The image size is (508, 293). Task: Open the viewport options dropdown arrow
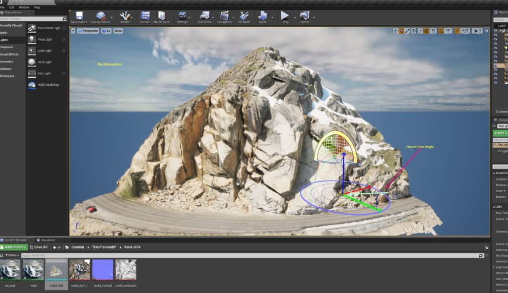73,31
